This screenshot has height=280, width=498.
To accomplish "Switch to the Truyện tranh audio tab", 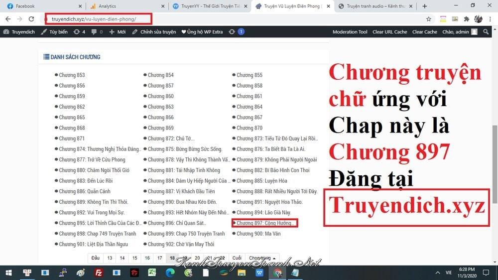I will pyautogui.click(x=375, y=6).
